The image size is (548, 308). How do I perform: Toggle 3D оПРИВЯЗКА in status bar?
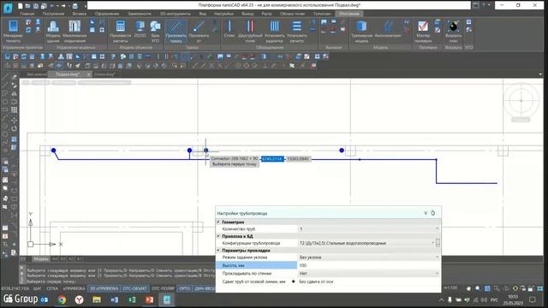click(x=104, y=288)
